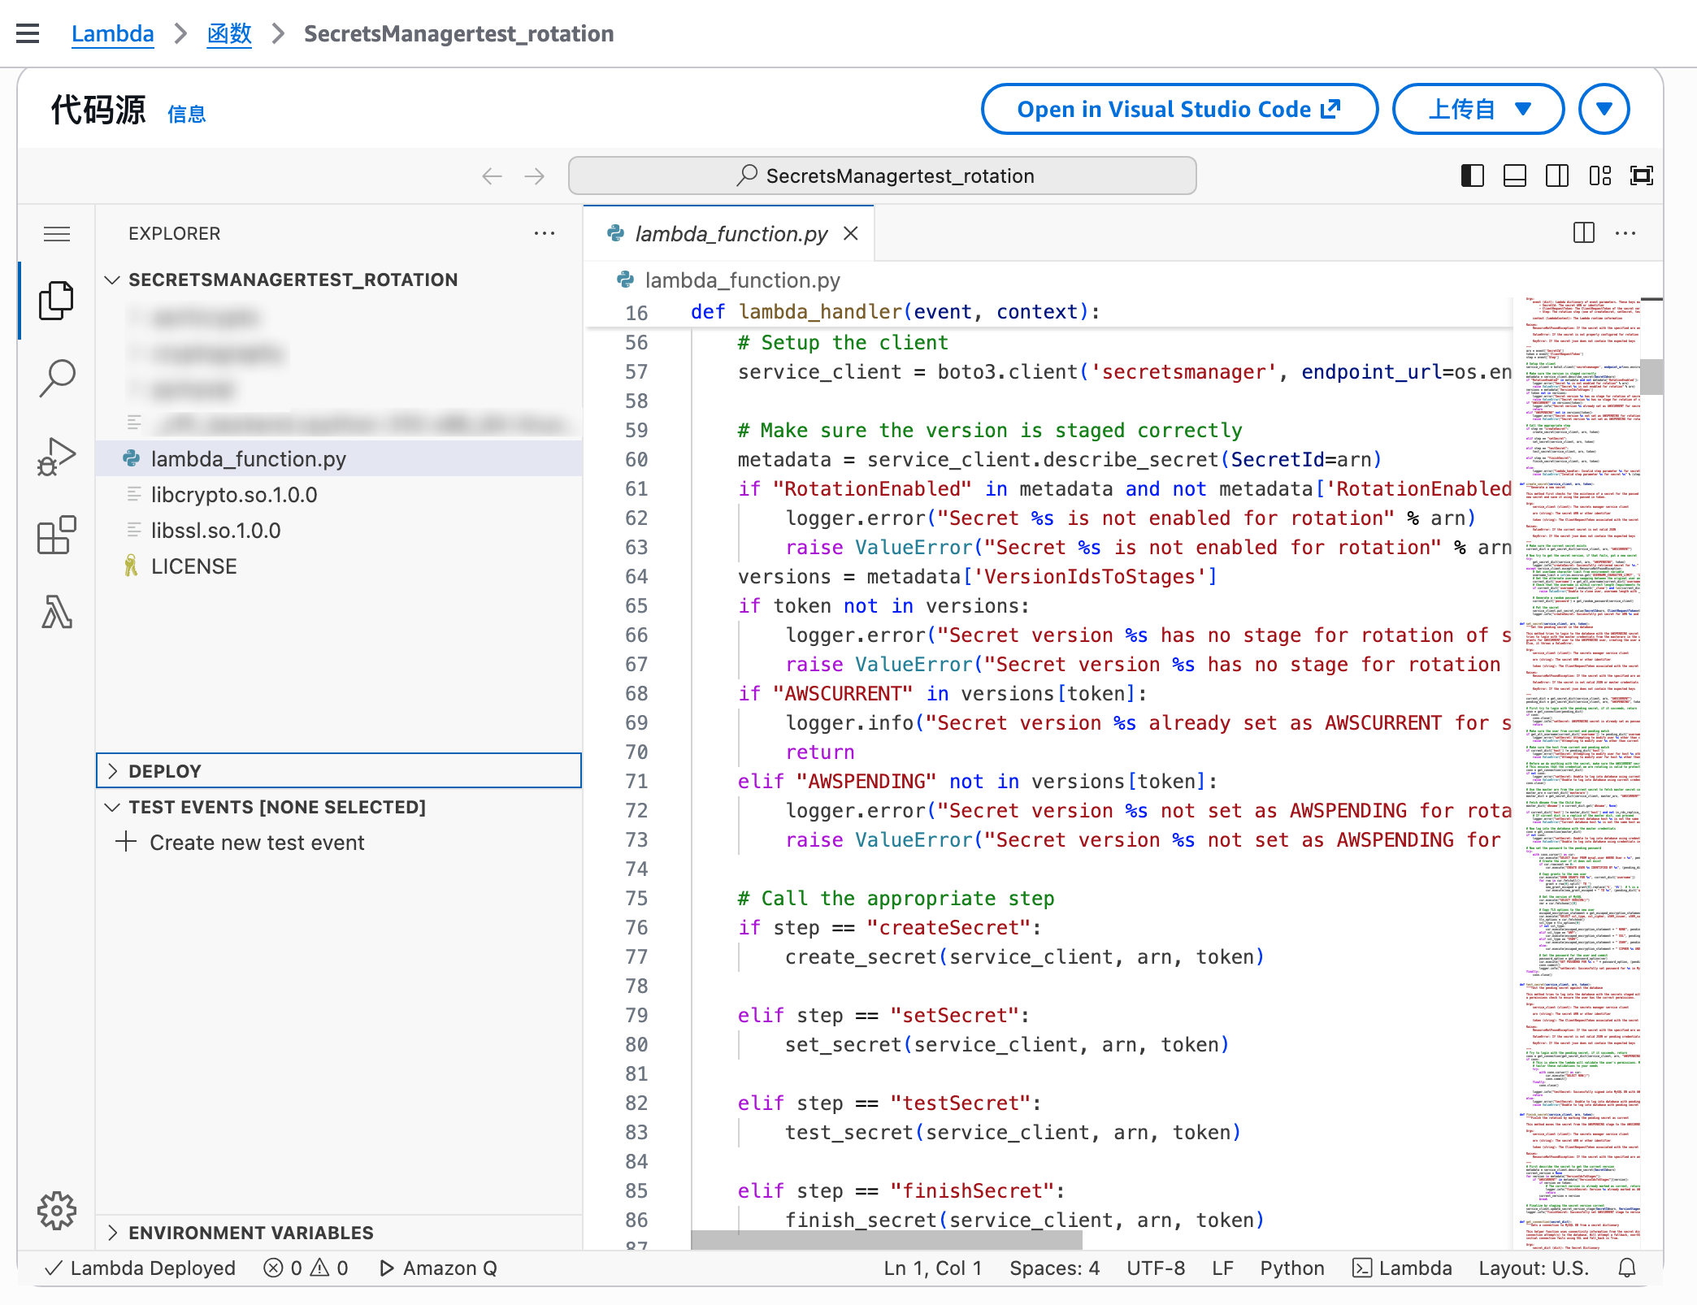The image size is (1697, 1305).
Task: Split the editor to the right
Action: (x=1583, y=233)
